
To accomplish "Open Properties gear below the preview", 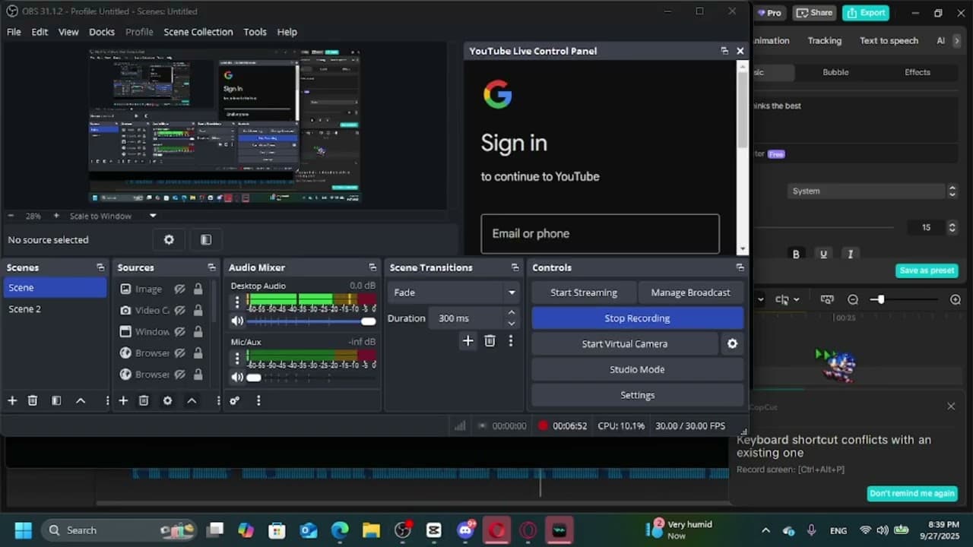I will [169, 239].
